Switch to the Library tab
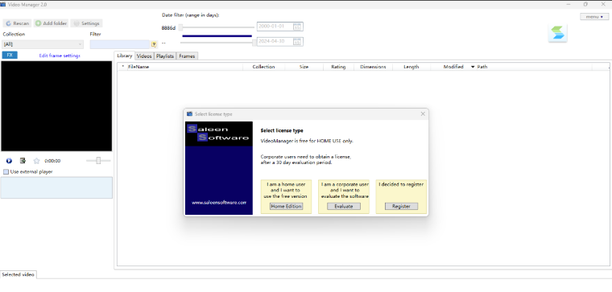612x292 pixels. 125,56
